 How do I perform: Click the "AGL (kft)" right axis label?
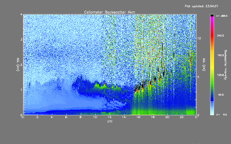coord(204,65)
